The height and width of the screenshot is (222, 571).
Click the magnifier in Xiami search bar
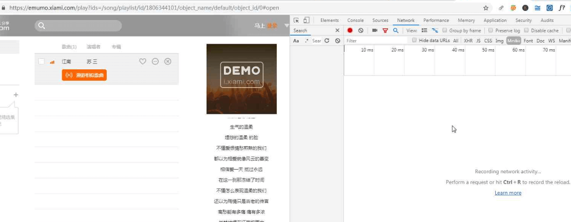(42, 26)
